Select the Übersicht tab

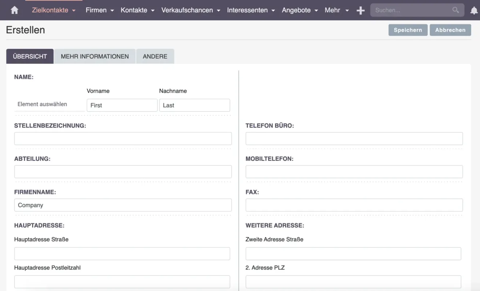pos(30,57)
